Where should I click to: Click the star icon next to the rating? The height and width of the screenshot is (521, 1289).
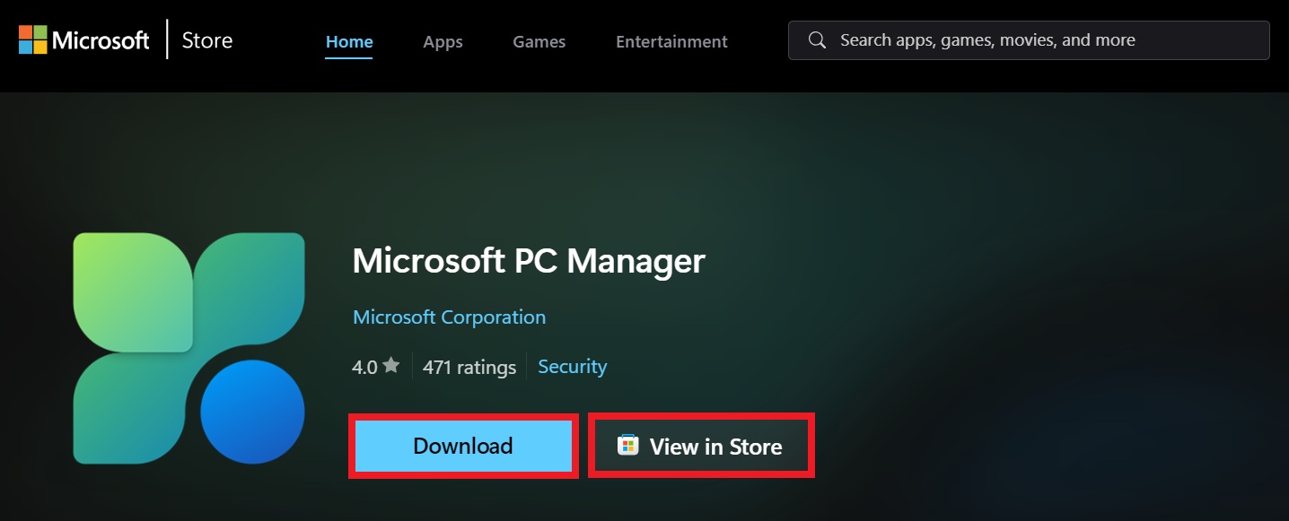(391, 364)
